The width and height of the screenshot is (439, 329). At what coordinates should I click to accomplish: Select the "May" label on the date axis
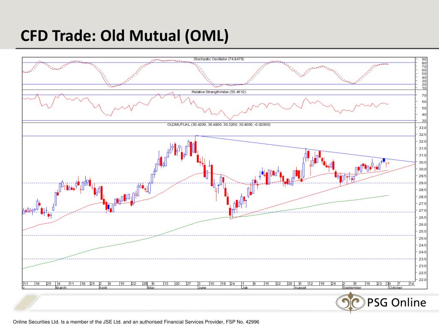click(x=151, y=287)
